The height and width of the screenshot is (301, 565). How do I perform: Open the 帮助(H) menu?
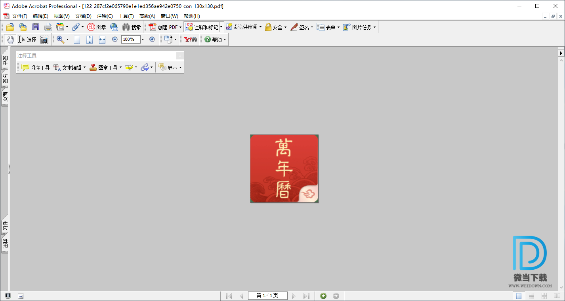192,16
